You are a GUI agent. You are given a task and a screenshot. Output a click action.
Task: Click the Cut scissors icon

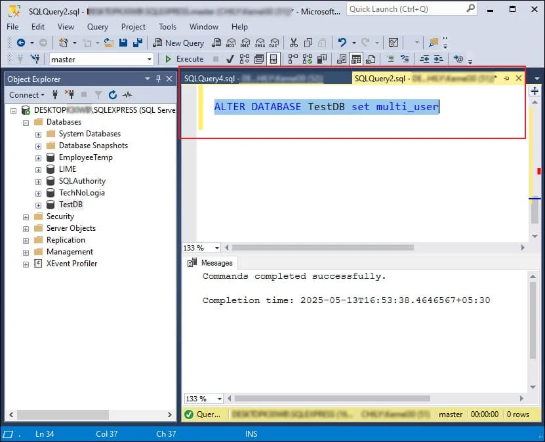[x=294, y=43]
